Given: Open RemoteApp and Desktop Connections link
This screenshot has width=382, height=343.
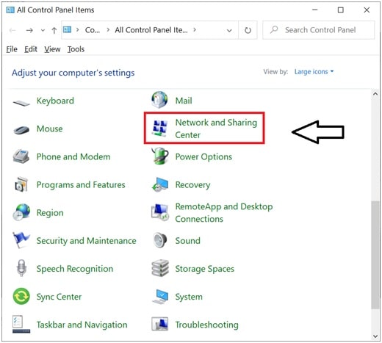Looking at the screenshot, I should (x=224, y=212).
